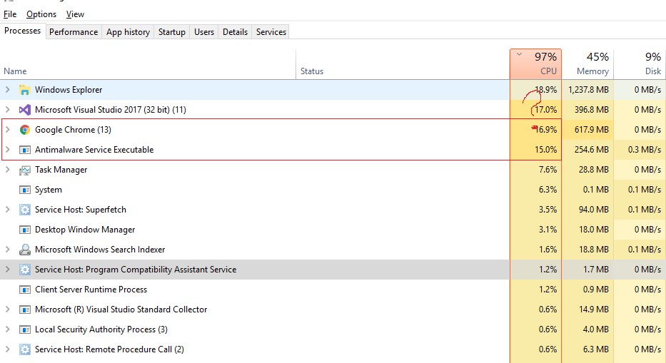Sort by the Status column header
The width and height of the screenshot is (666, 363).
pos(403,64)
